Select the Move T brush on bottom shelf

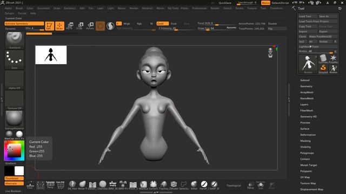coord(82,185)
